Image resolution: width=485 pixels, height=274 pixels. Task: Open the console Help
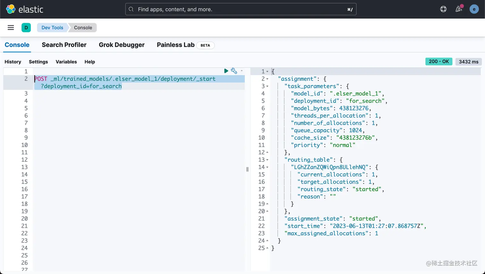coord(90,62)
